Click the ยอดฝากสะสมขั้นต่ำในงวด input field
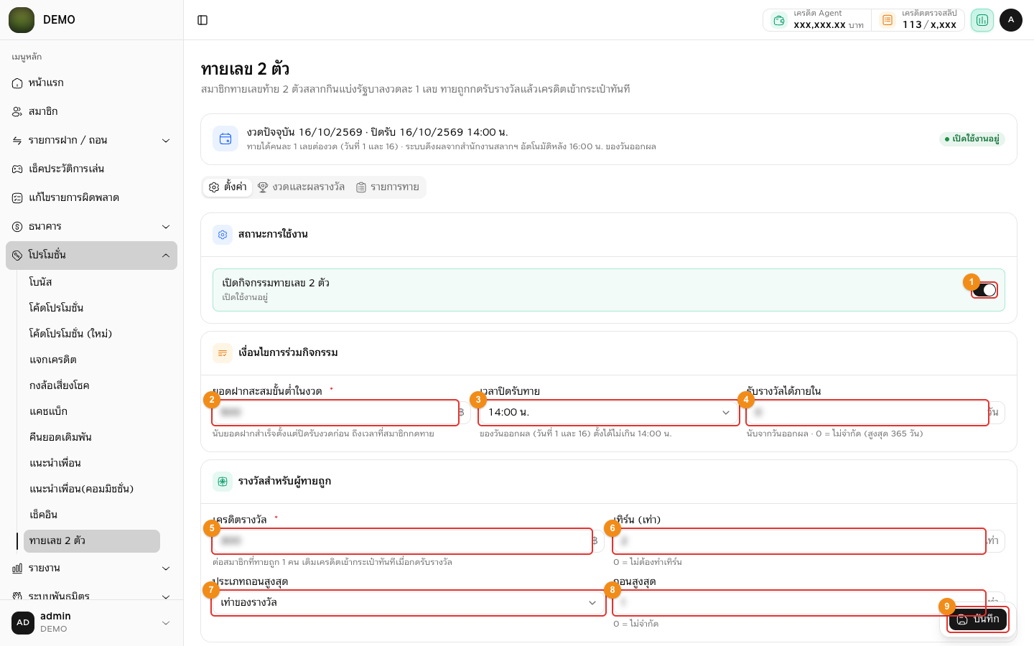 pyautogui.click(x=335, y=413)
